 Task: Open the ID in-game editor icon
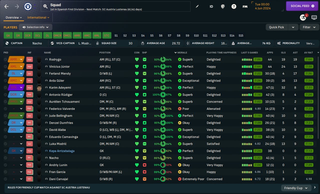coord(211,6)
